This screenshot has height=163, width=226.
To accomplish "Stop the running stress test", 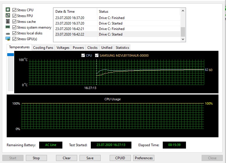I will click(x=36, y=158).
